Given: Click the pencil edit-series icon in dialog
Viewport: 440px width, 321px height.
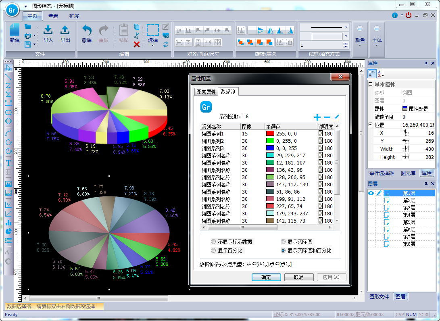Looking at the screenshot, I should pyautogui.click(x=336, y=117).
